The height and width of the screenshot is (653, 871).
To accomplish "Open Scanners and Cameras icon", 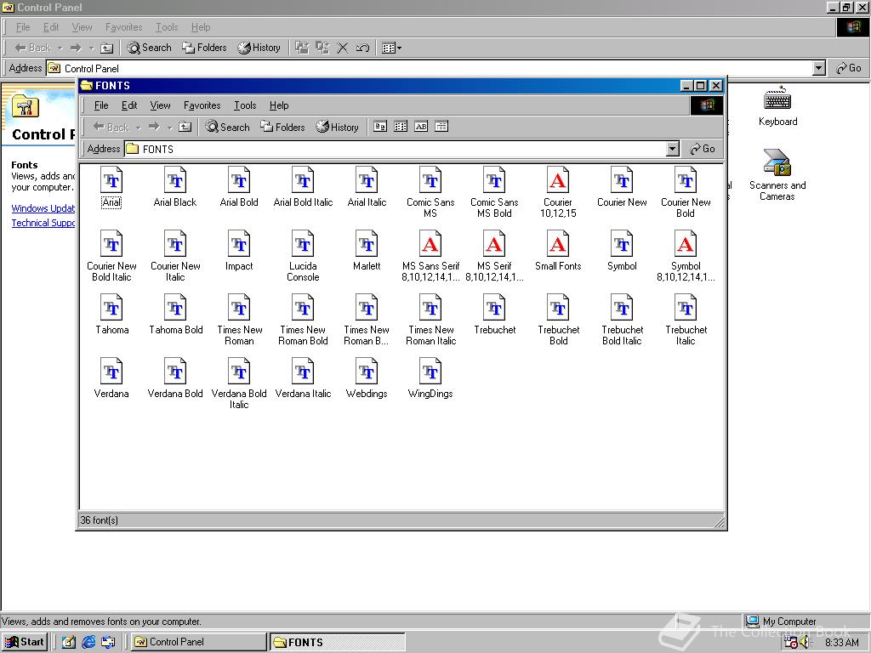I will 777,163.
